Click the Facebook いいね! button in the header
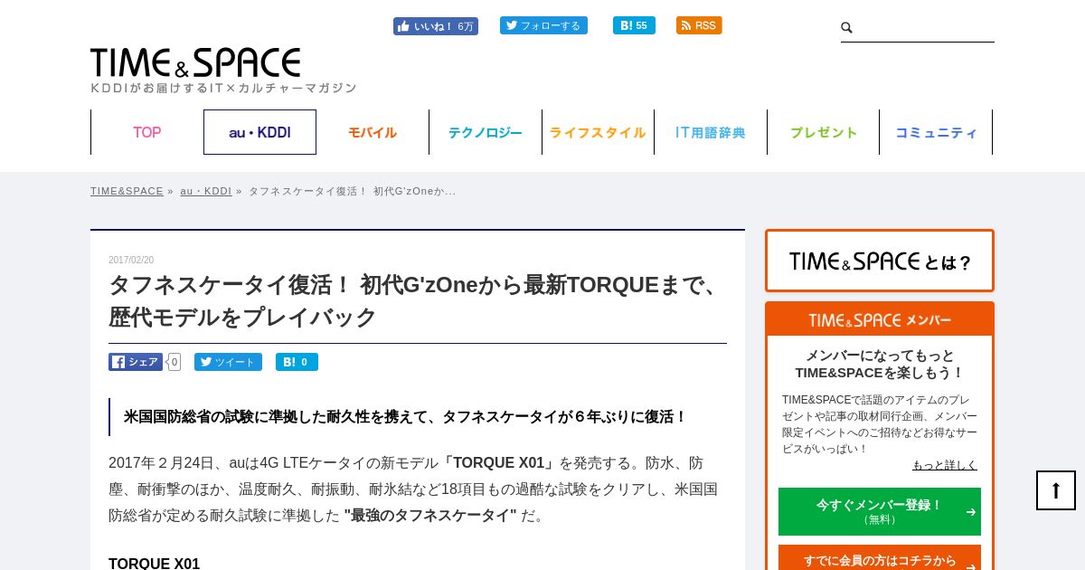 (x=436, y=26)
